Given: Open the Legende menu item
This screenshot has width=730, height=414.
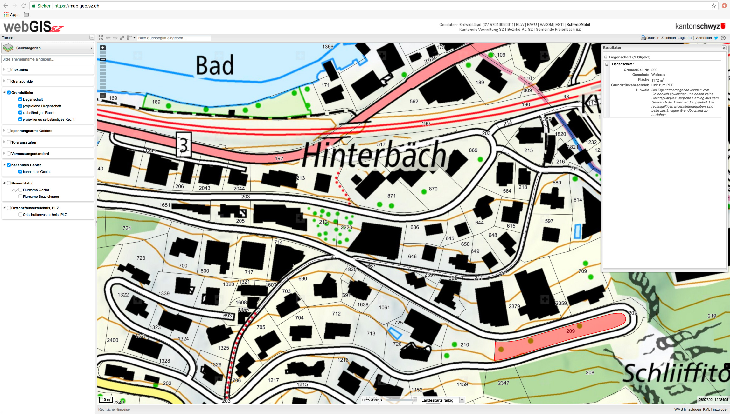Looking at the screenshot, I should pos(684,38).
